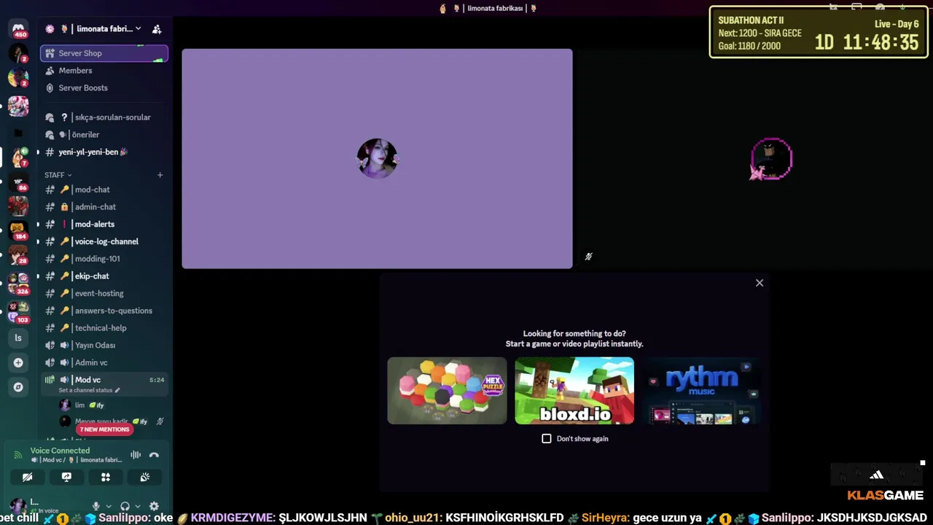The image size is (933, 525).
Task: Tick the Don't show again checkbox
Action: (547, 438)
